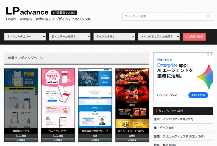Open the メインビジュアルから探す dropdown
Screen dimensions: 217x146
pos(159,37)
